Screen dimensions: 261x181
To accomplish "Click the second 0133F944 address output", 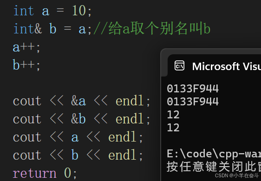I will point(193,101).
